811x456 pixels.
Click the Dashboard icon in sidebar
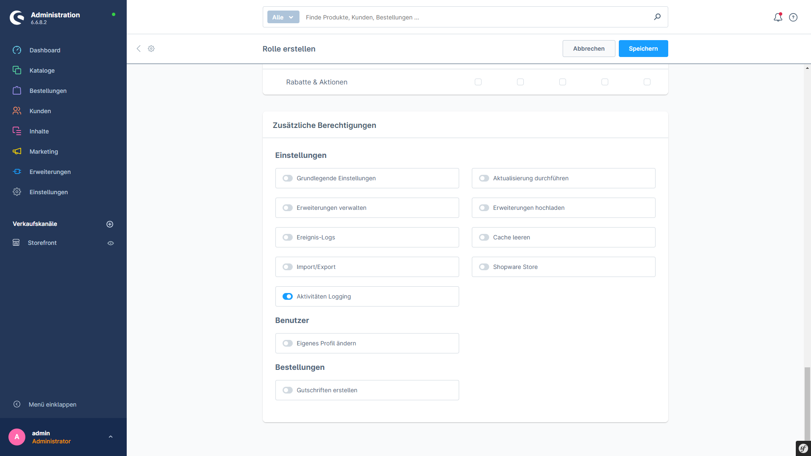(x=17, y=50)
